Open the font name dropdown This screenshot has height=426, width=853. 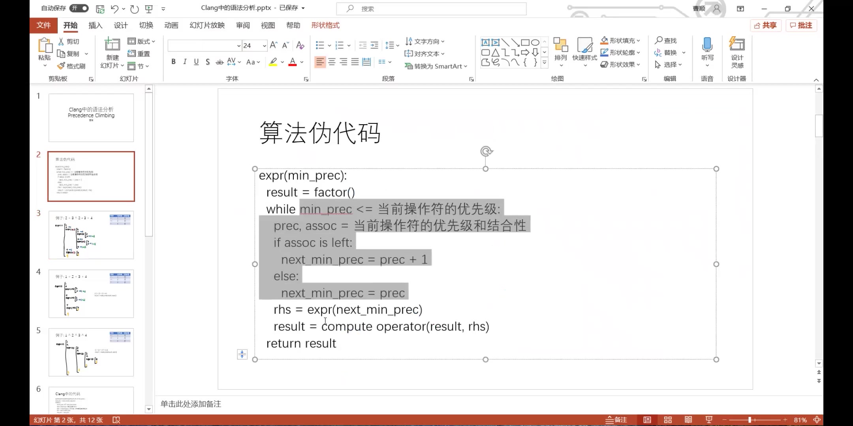(239, 46)
